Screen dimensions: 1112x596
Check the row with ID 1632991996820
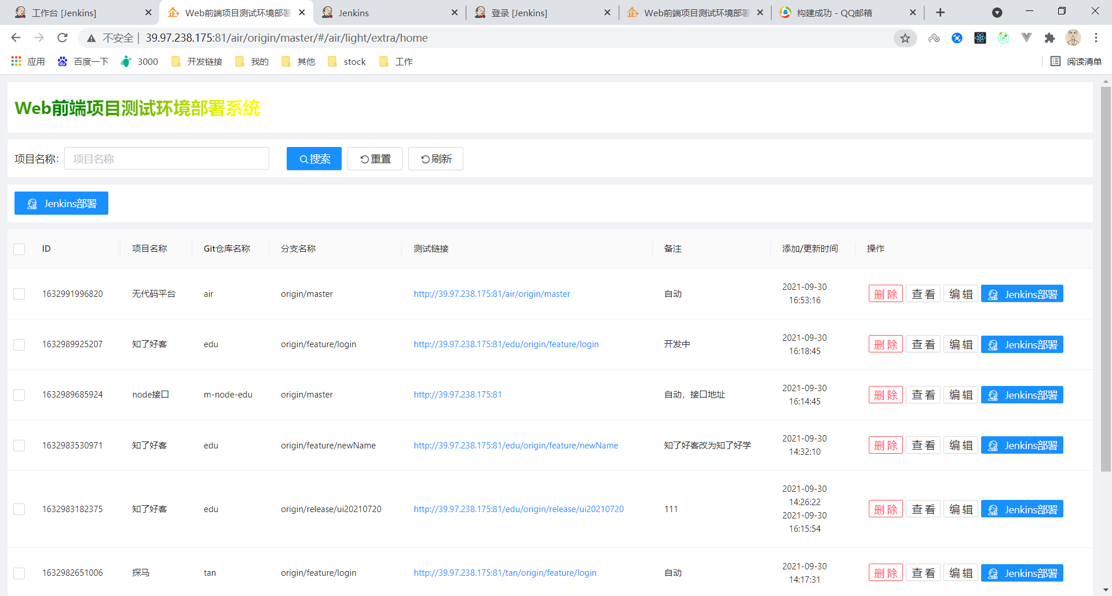[x=19, y=294]
